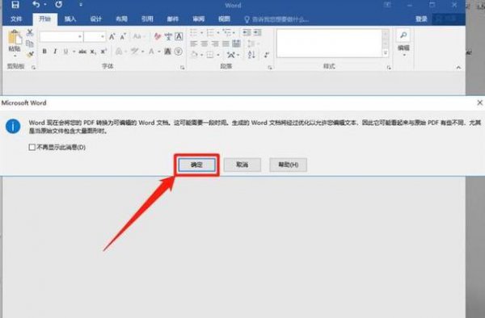
Task: Click the Character Border icon
Action: 179,37
